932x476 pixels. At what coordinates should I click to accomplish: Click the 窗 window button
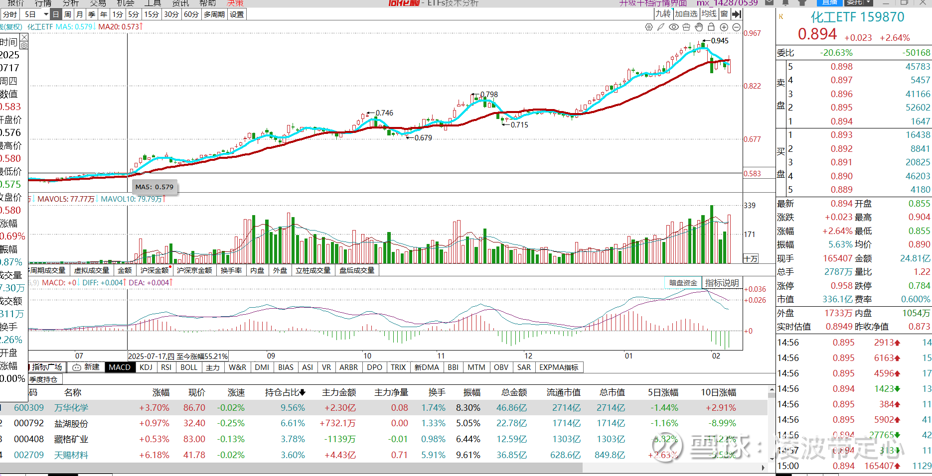pyautogui.click(x=724, y=14)
